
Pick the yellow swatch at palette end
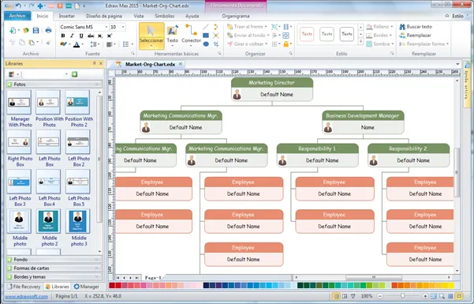coord(451,285)
